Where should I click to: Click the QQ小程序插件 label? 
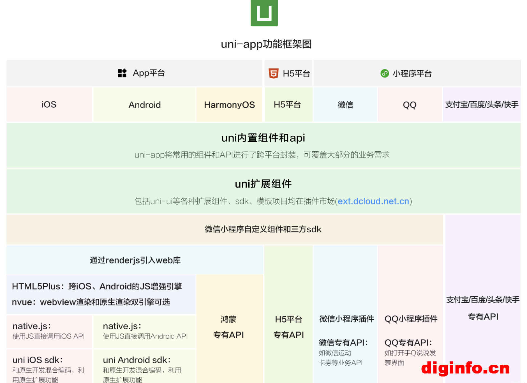pos(411,319)
